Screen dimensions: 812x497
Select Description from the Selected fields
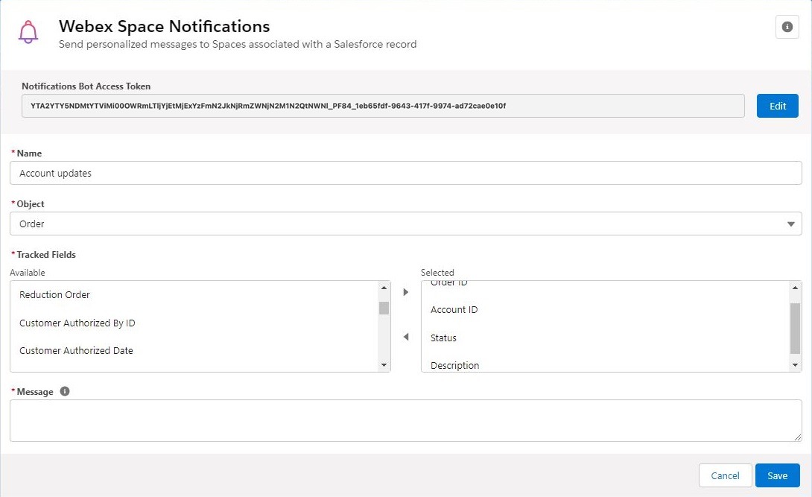tap(456, 365)
